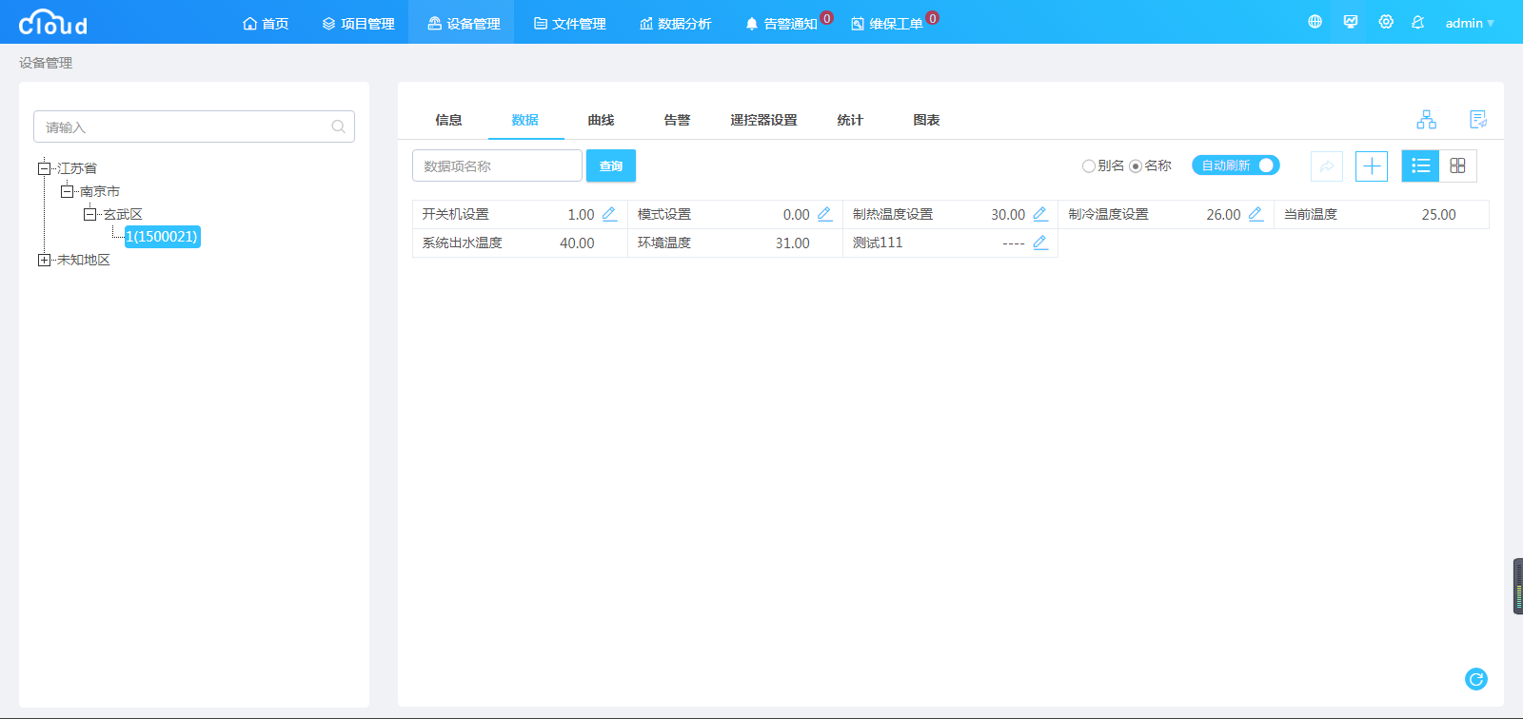The image size is (1523, 719).
Task: Open the 数据分析 menu
Action: coord(675,23)
